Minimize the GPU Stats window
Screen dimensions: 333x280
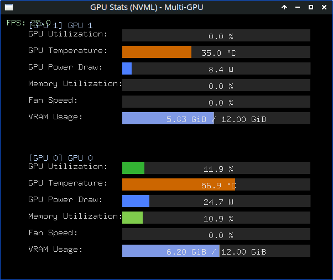298,7
